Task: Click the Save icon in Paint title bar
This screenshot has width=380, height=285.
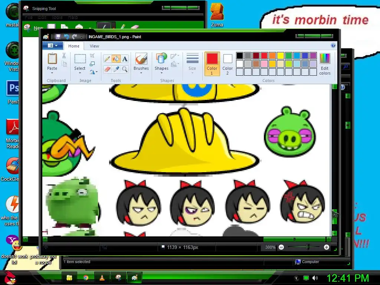Action: [x=58, y=37]
